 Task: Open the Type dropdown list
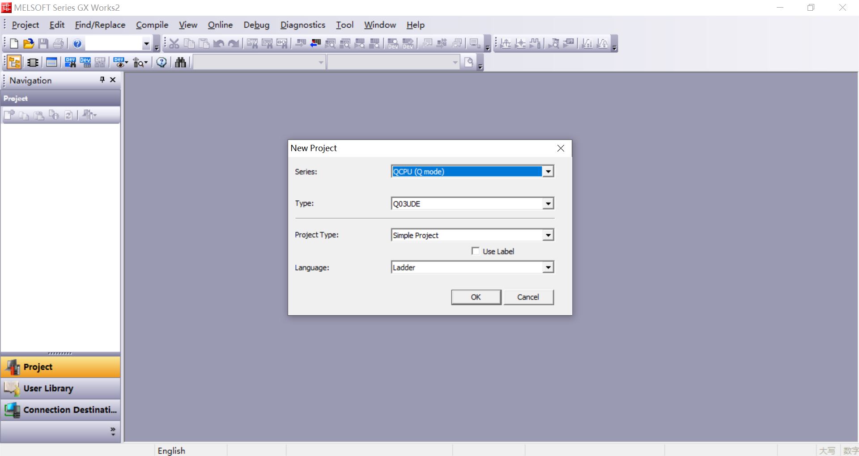pos(548,204)
